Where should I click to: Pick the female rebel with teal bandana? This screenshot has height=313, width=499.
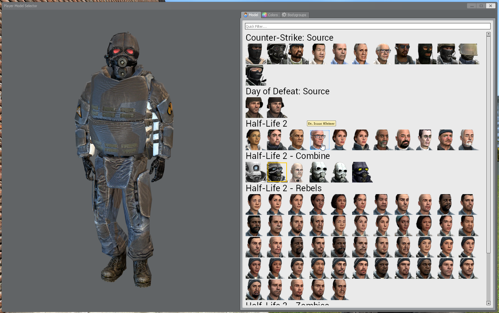point(405,226)
